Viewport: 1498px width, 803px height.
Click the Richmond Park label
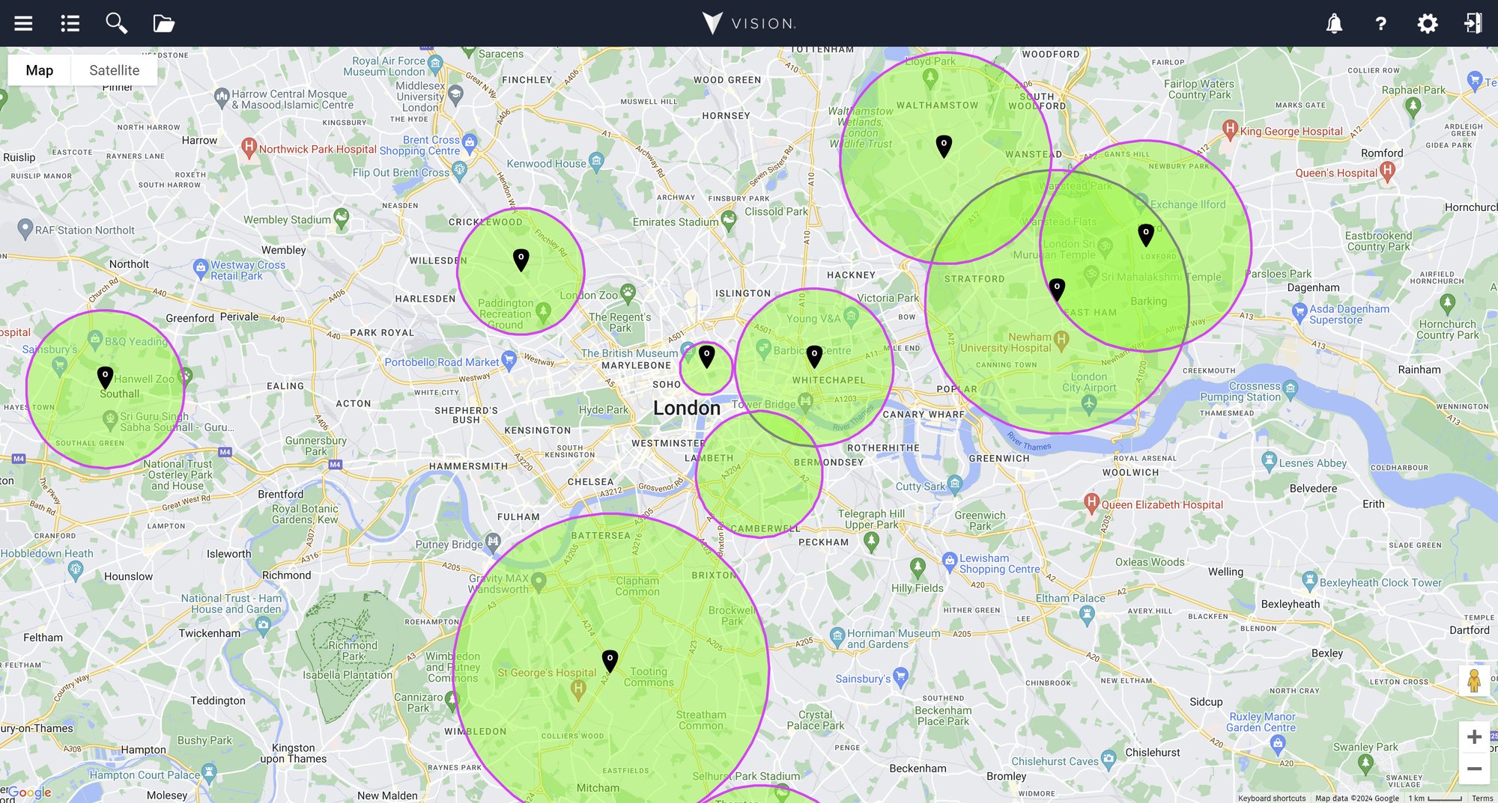(354, 650)
